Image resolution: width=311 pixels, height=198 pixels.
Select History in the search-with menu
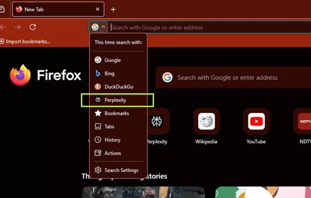pyautogui.click(x=118, y=140)
